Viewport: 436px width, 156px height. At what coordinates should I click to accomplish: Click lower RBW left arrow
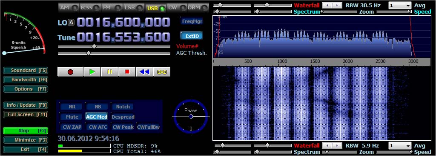[x=327, y=145]
